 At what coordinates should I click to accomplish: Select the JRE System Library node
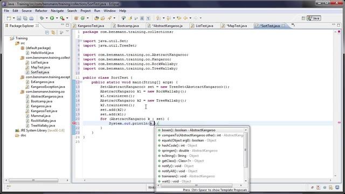(42, 130)
